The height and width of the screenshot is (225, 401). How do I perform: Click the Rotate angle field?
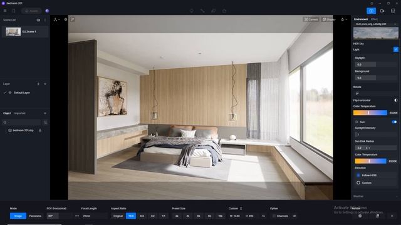tap(375, 94)
